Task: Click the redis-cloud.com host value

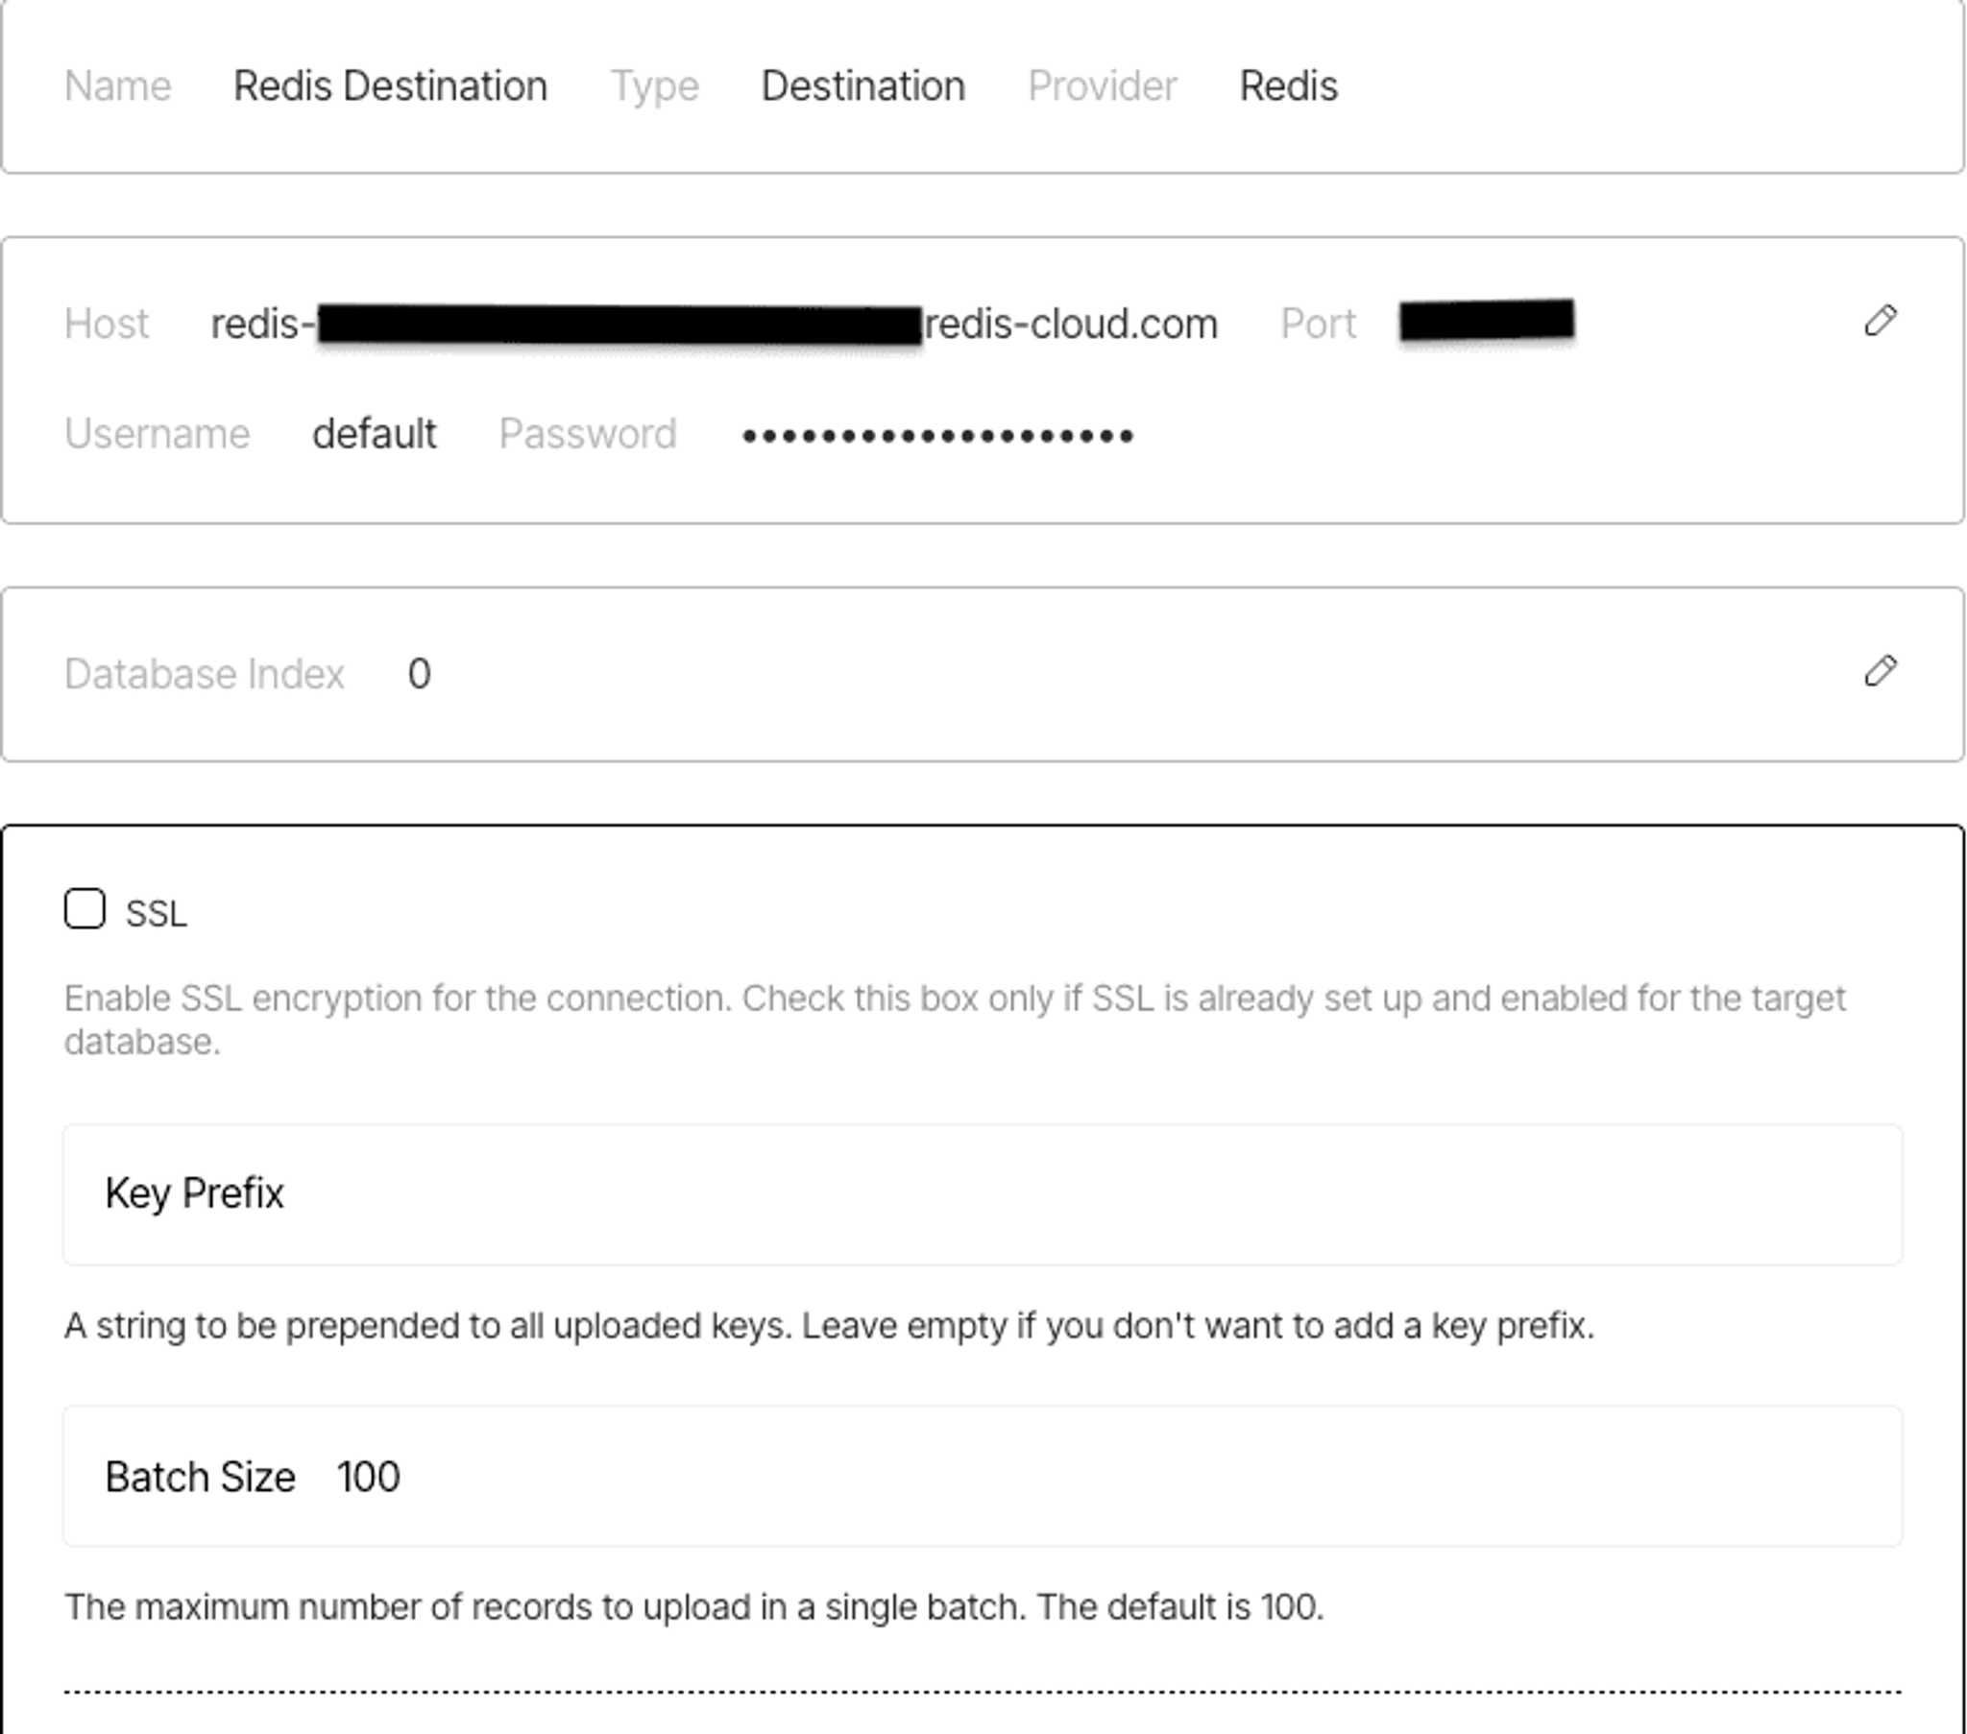Action: coord(714,325)
